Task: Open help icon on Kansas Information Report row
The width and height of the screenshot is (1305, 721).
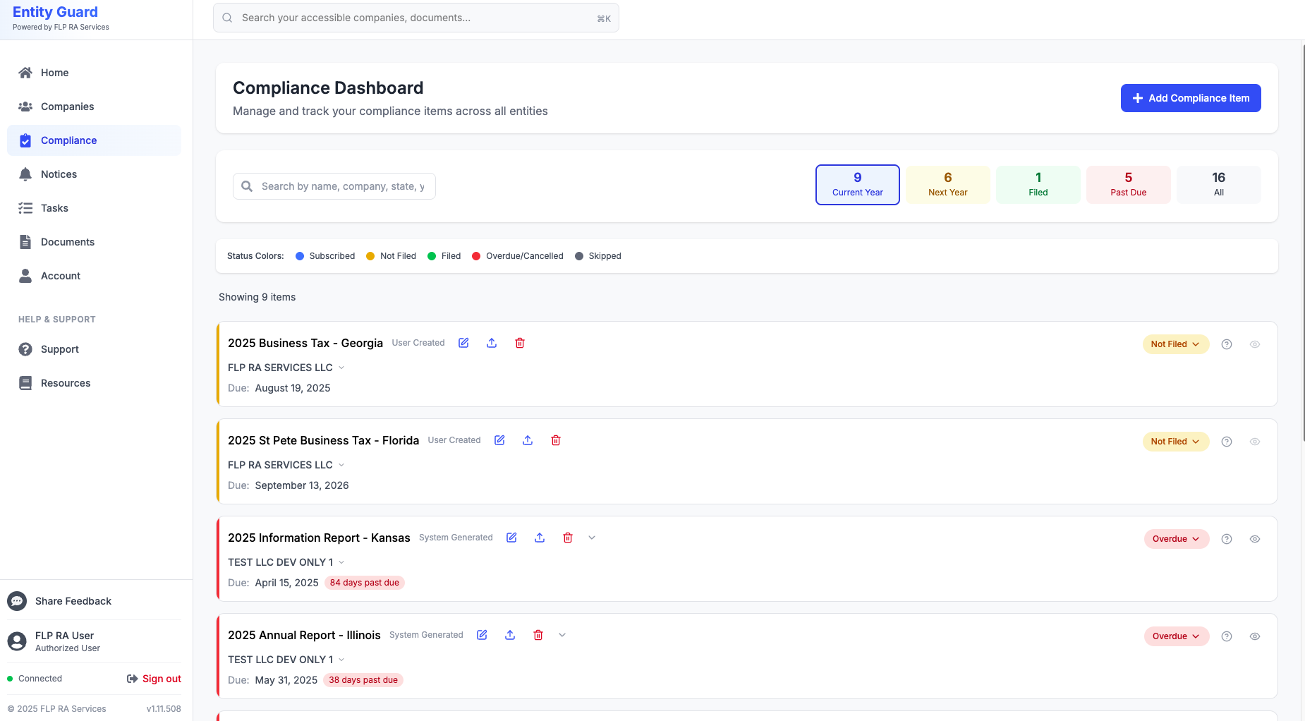Action: click(1227, 539)
